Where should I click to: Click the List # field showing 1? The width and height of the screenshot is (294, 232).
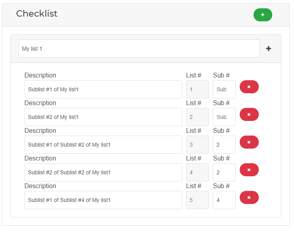tap(197, 89)
